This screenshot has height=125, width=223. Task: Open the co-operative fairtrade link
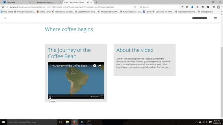[x=135, y=67]
